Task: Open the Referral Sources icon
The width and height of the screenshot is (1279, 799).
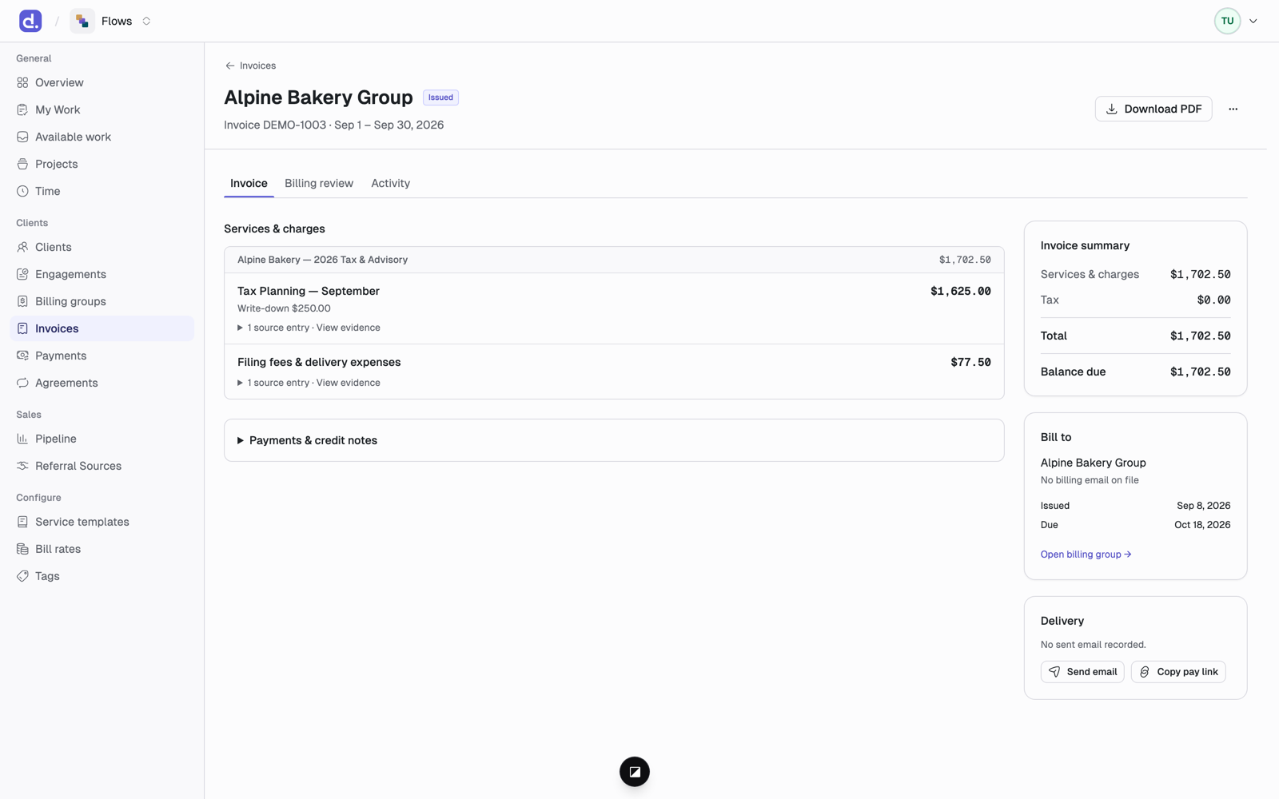Action: (22, 466)
